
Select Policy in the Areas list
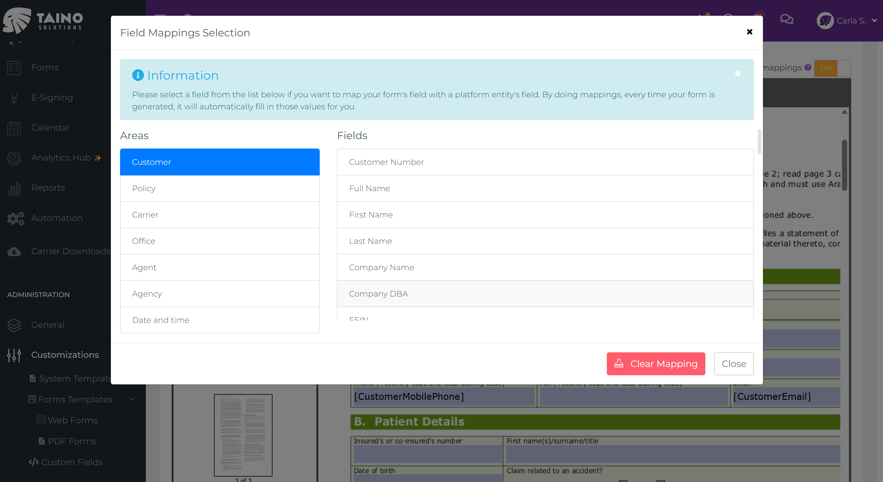(x=219, y=188)
